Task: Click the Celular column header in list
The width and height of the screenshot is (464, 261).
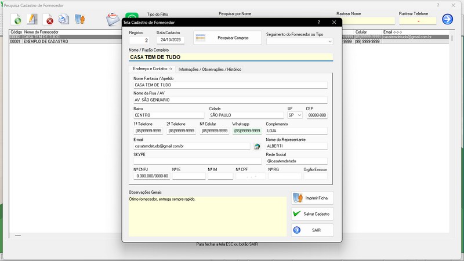Action: click(x=361, y=32)
